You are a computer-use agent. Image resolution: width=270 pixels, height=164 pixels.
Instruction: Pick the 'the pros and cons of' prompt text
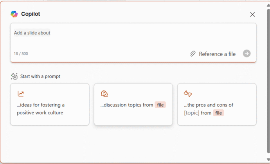coord(209,105)
